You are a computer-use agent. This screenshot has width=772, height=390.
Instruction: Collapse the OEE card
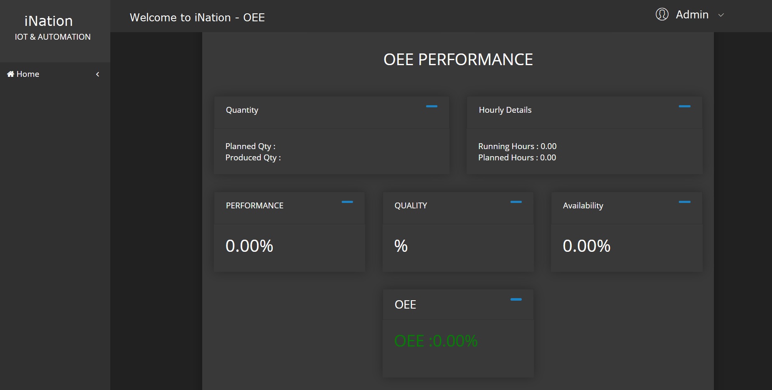[x=516, y=299]
